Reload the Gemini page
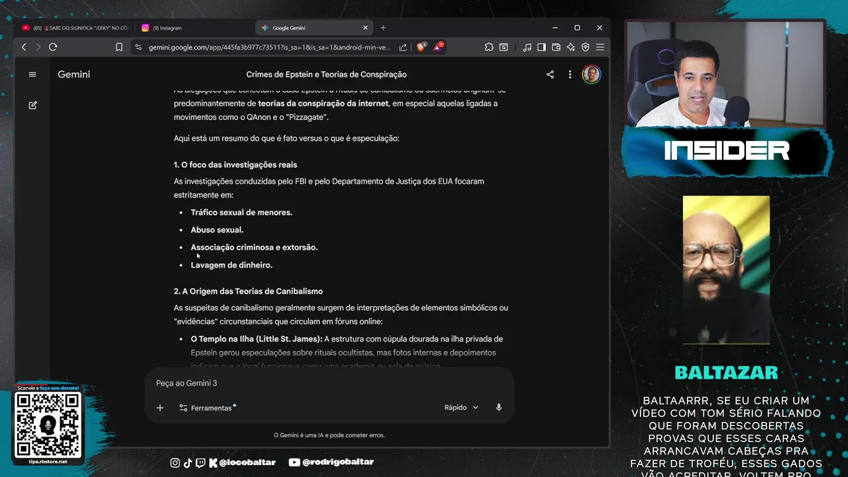The width and height of the screenshot is (848, 477). click(53, 47)
